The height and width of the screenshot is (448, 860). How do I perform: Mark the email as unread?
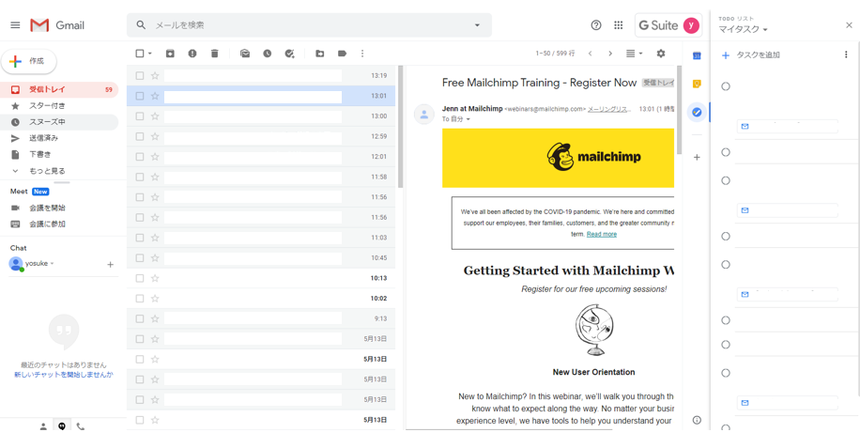(x=245, y=54)
